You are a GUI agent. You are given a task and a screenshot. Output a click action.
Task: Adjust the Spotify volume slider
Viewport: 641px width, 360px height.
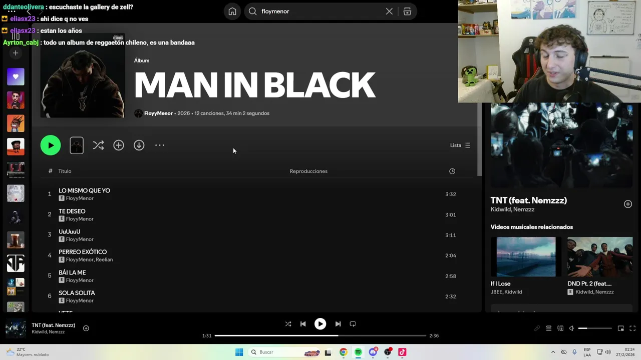(595, 328)
